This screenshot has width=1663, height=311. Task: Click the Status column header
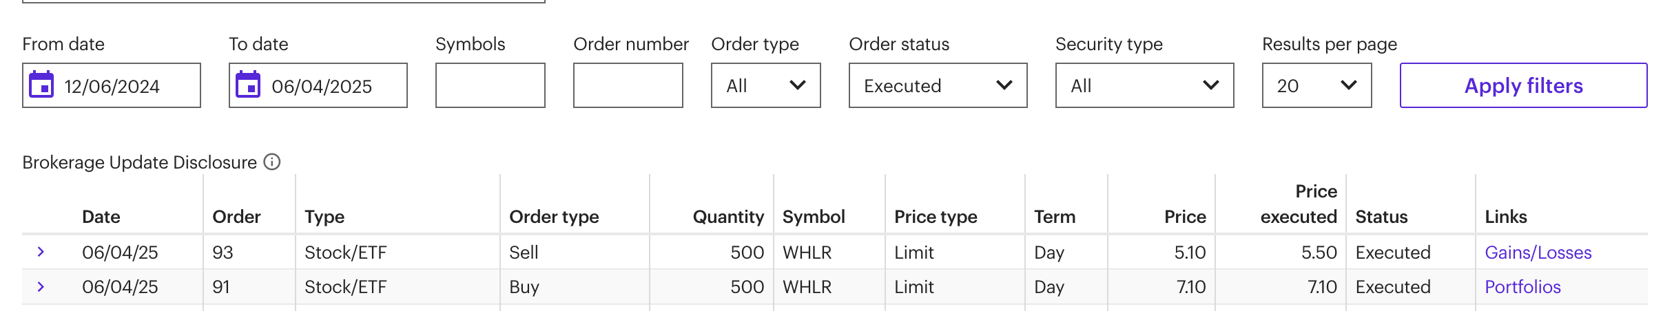coord(1381,217)
